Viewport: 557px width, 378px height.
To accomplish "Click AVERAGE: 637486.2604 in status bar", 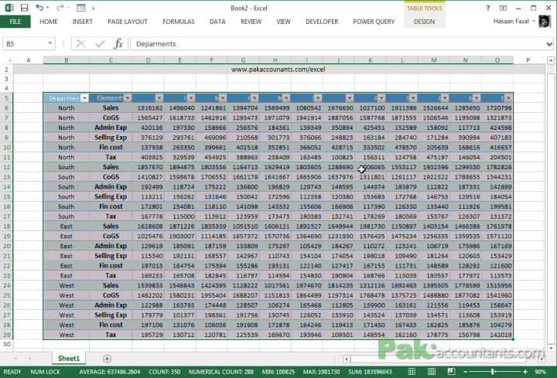I will (x=109, y=372).
